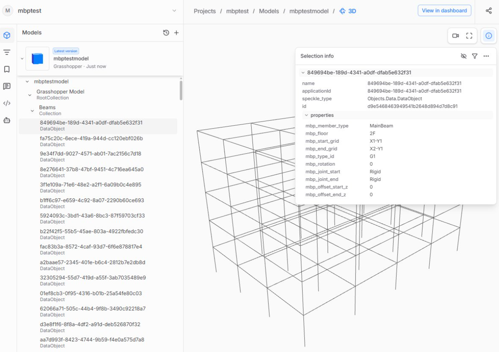Image resolution: width=499 pixels, height=352 pixels.
Task: Open saved views bookmark icon
Action: point(7,69)
